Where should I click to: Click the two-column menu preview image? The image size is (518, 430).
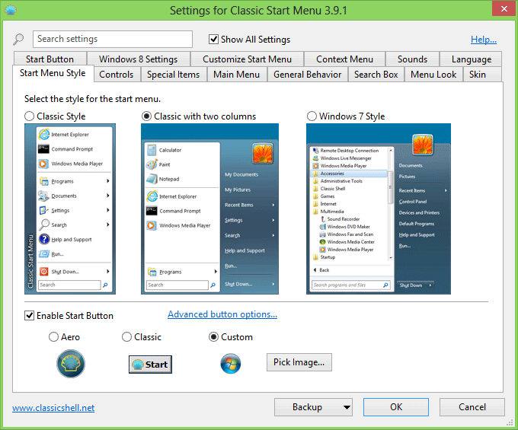[x=210, y=209]
